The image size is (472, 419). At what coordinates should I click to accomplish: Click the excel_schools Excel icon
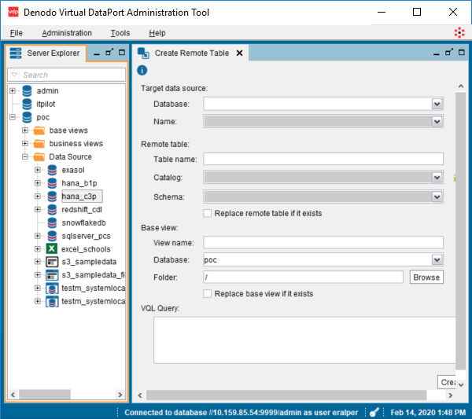52,248
